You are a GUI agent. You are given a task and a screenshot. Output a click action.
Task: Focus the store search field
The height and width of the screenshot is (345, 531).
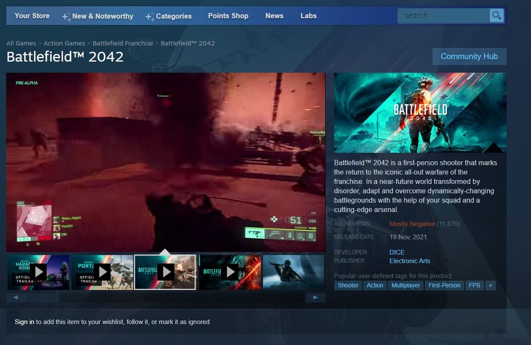pos(444,16)
